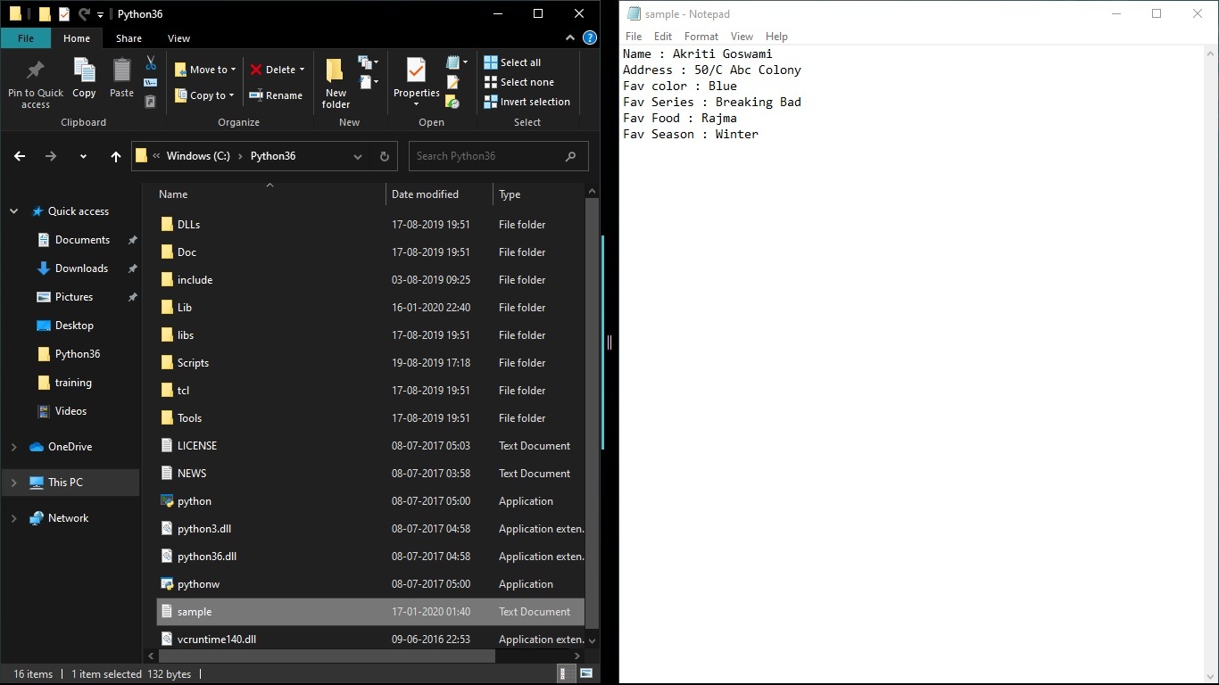Click the Paste shortcut icon
Viewport: 1219px width, 685px height.
(151, 103)
